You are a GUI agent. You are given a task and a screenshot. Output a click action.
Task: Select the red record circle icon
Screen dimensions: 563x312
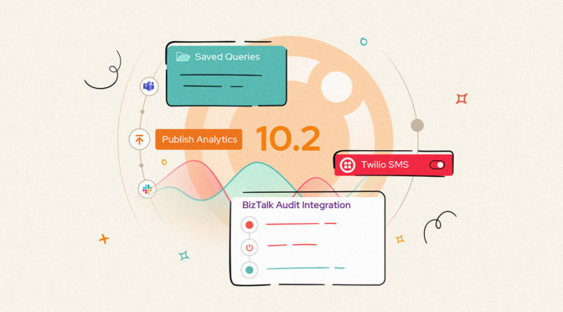[249, 225]
